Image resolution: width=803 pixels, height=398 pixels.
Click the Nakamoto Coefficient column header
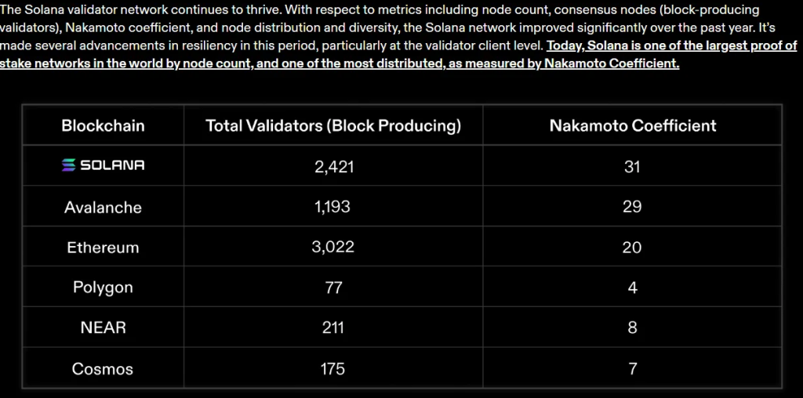[633, 126]
